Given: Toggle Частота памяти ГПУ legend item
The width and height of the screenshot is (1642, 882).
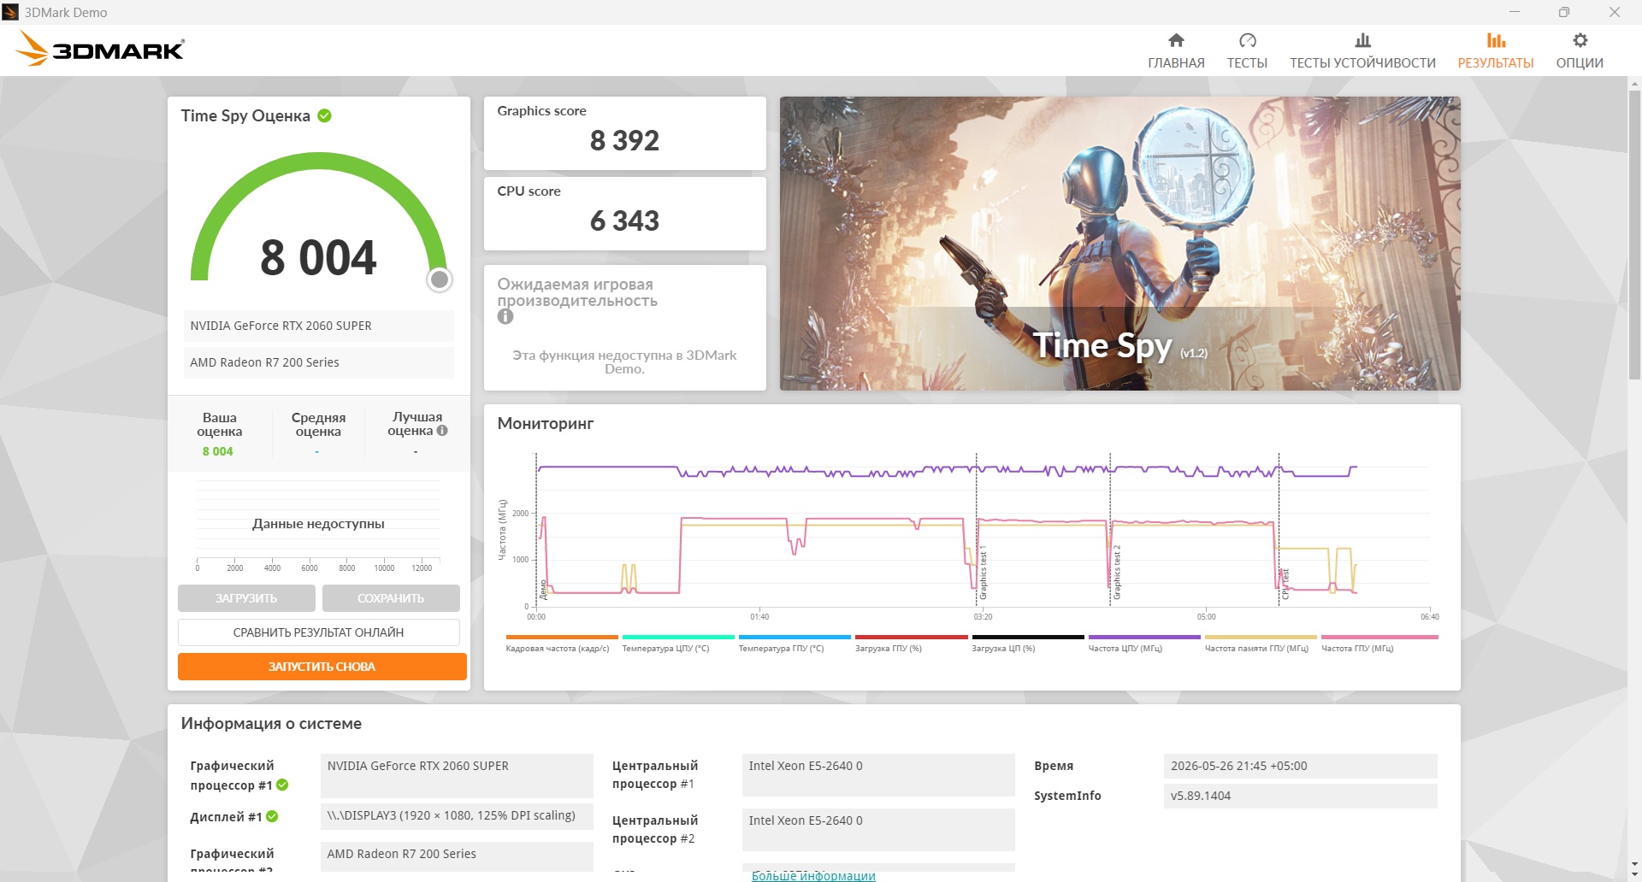Looking at the screenshot, I should click(x=1261, y=644).
